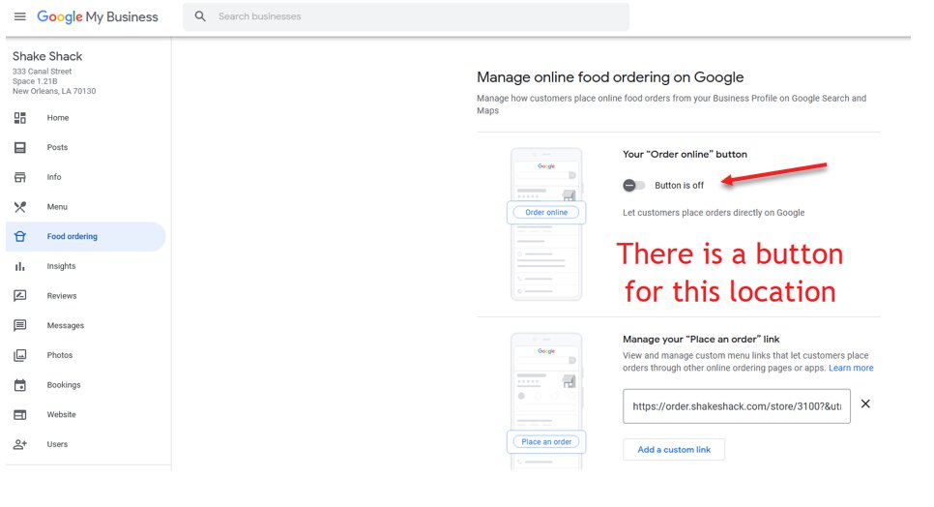The width and height of the screenshot is (934, 507).
Task: Click the Google My Business logo
Action: (98, 16)
